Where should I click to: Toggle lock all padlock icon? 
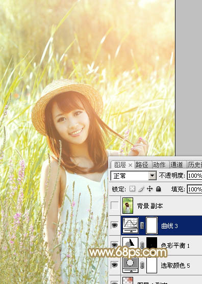(159, 189)
